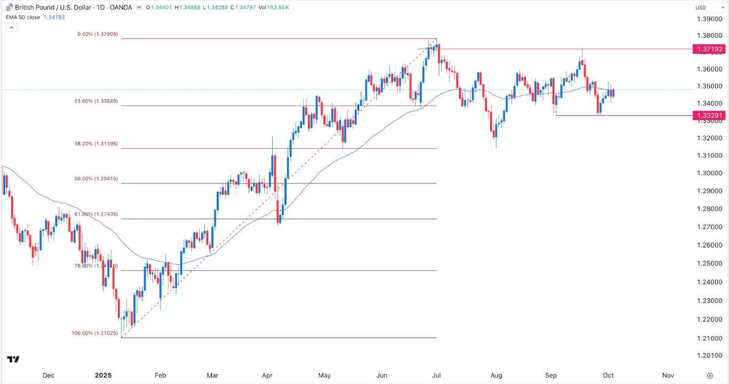Click the Vol 152.55K volume value

coord(278,7)
